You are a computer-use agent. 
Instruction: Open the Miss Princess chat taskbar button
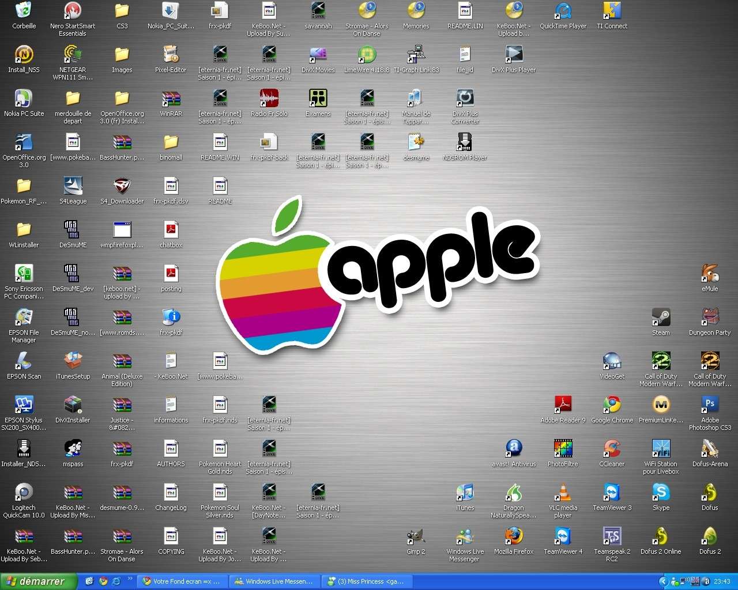366,581
